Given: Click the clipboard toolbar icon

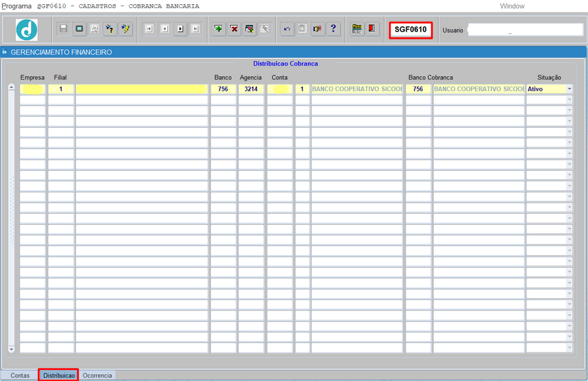Looking at the screenshot, I should (x=302, y=29).
